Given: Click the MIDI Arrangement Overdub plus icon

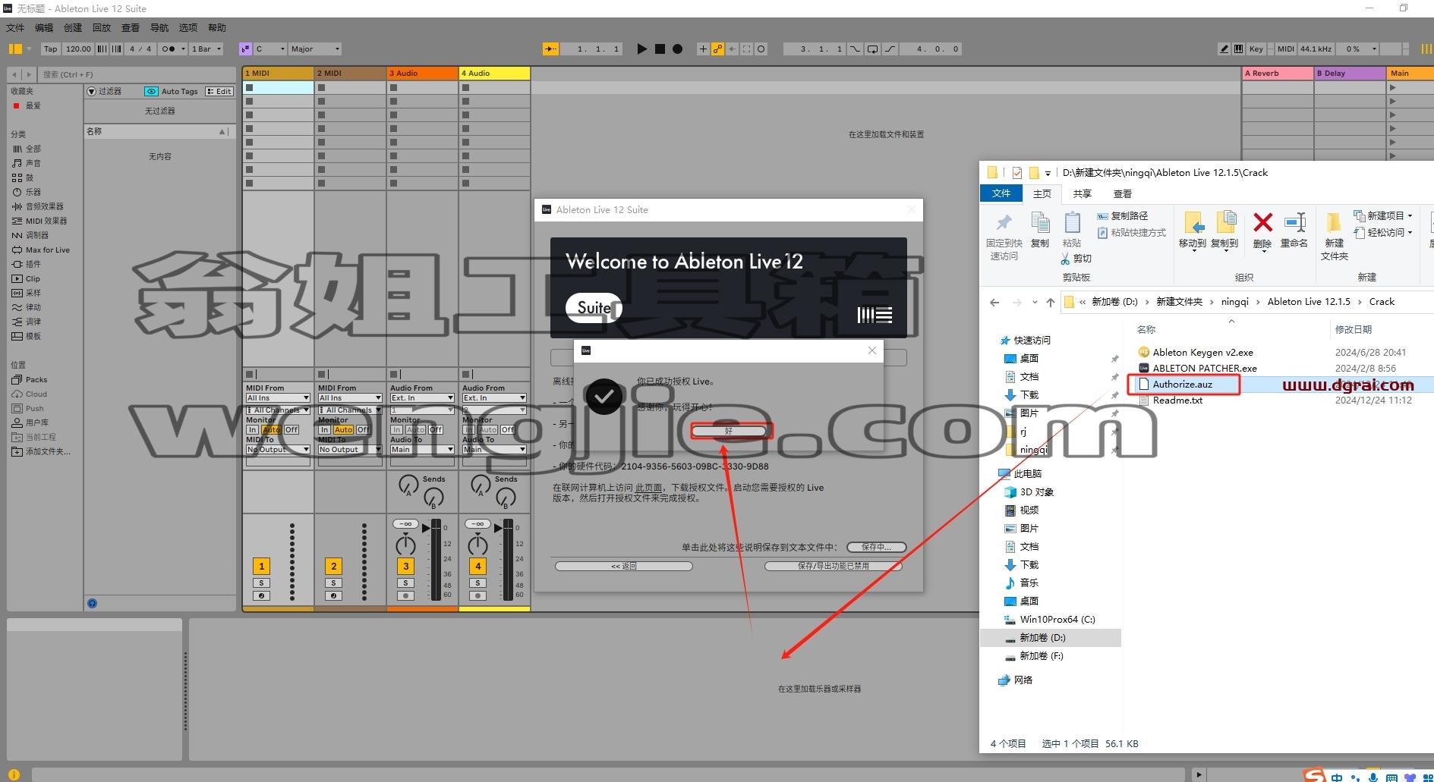Looking at the screenshot, I should (x=703, y=49).
